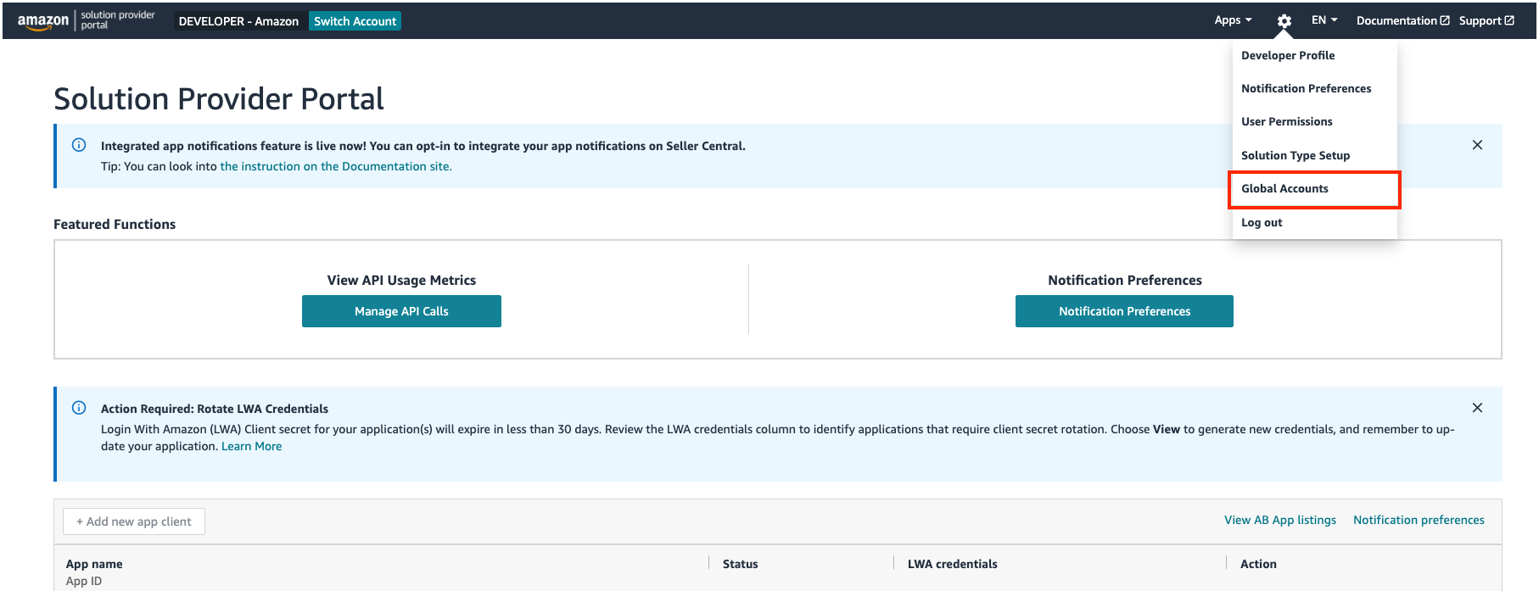Click the Status column header
Screen dimensions: 1539x591
pos(740,564)
